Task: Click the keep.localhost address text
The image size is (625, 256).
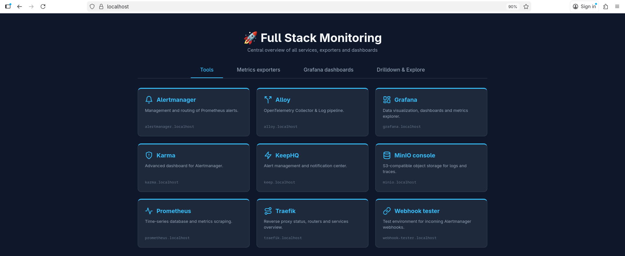Action: [x=279, y=182]
